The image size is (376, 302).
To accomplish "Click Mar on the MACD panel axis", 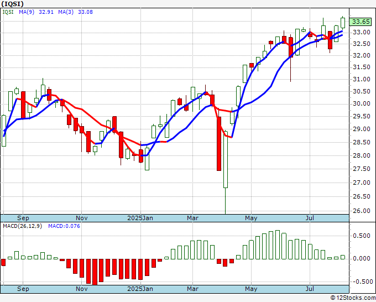I will coord(192,289).
